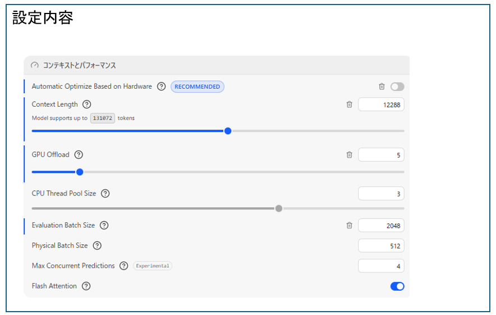Click the CPU Thread Pool Size label
496x315 pixels.
coord(63,193)
